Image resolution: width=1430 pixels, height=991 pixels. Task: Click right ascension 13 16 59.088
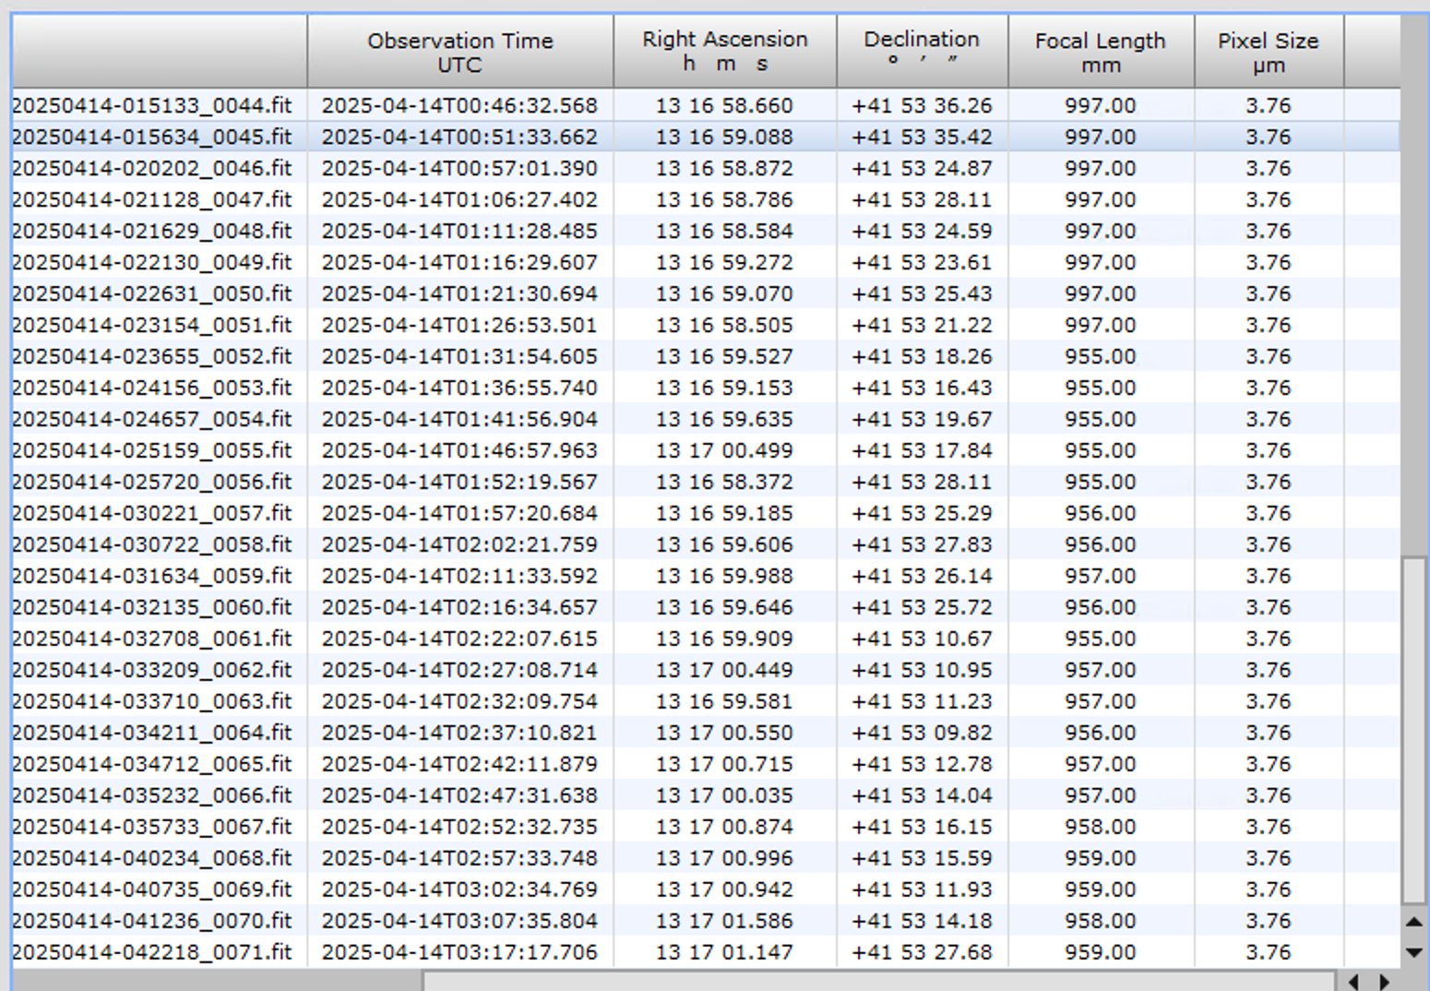724,137
